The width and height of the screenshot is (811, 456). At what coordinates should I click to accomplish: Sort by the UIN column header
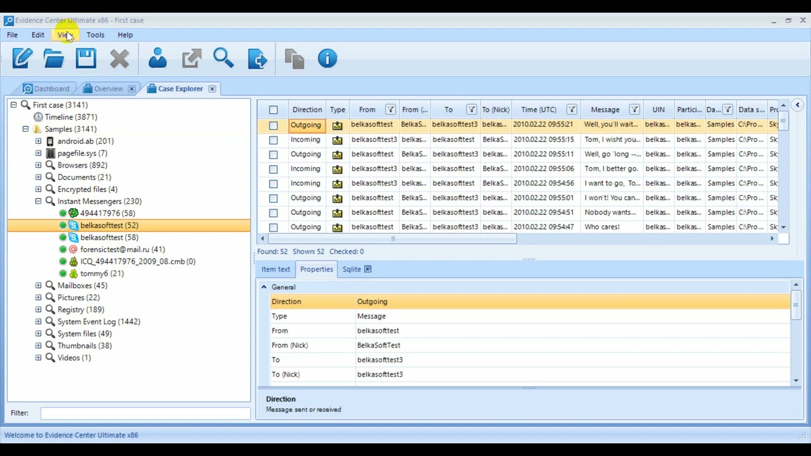point(658,110)
